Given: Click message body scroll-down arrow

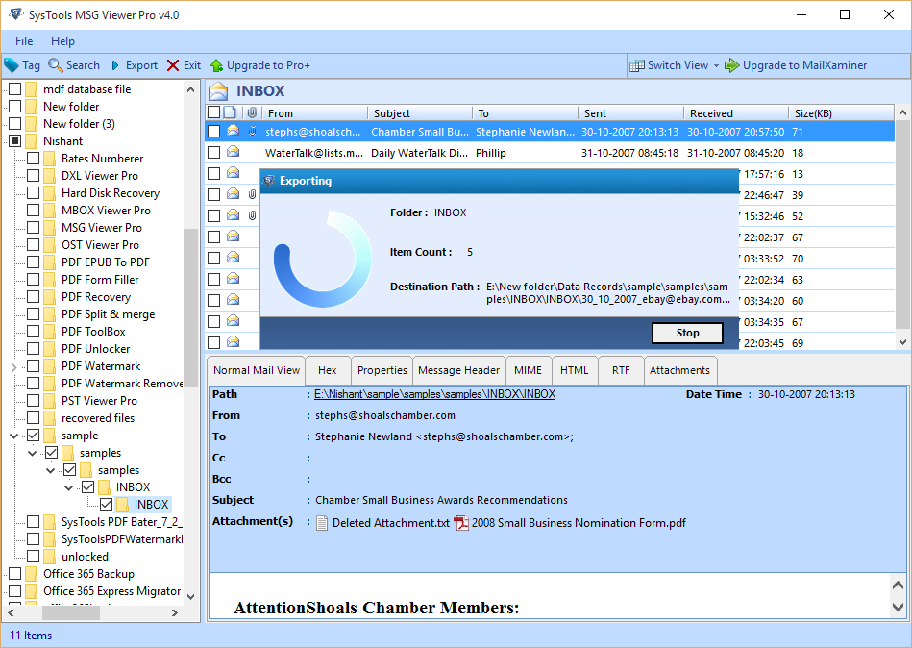Looking at the screenshot, I should [899, 608].
